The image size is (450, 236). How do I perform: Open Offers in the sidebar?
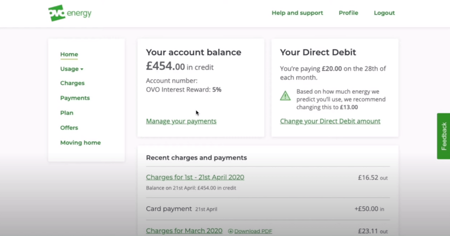click(69, 128)
